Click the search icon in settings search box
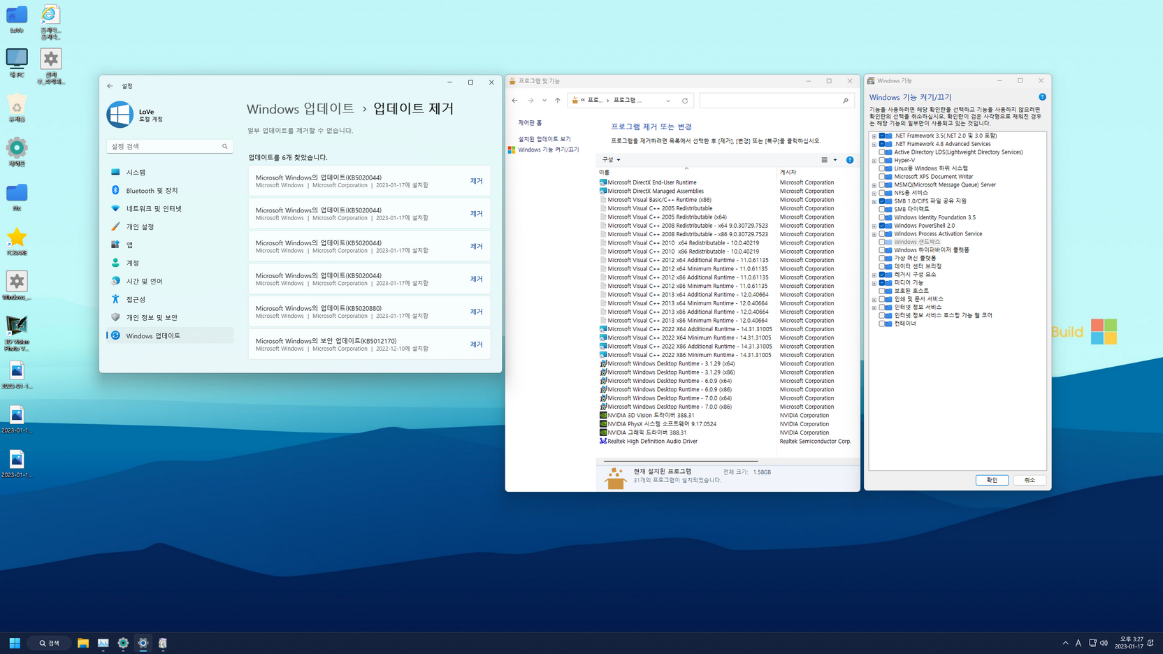This screenshot has height=654, width=1163. [x=225, y=147]
